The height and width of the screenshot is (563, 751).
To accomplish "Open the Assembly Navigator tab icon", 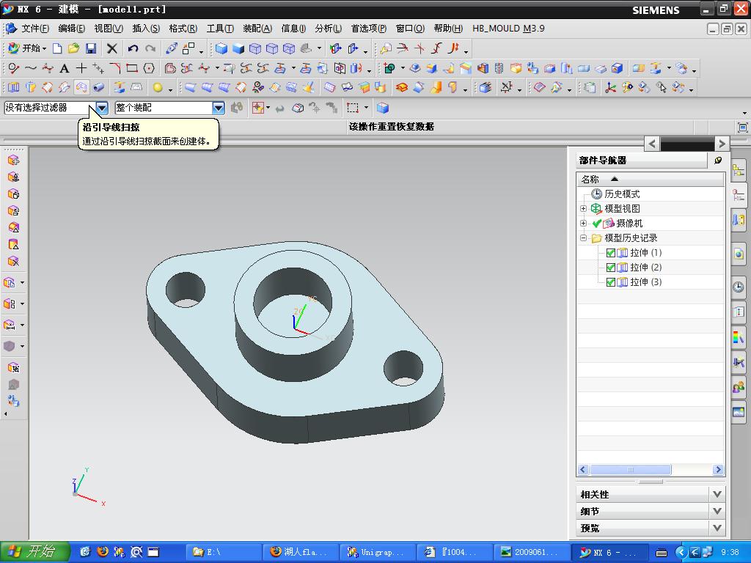I will [738, 170].
